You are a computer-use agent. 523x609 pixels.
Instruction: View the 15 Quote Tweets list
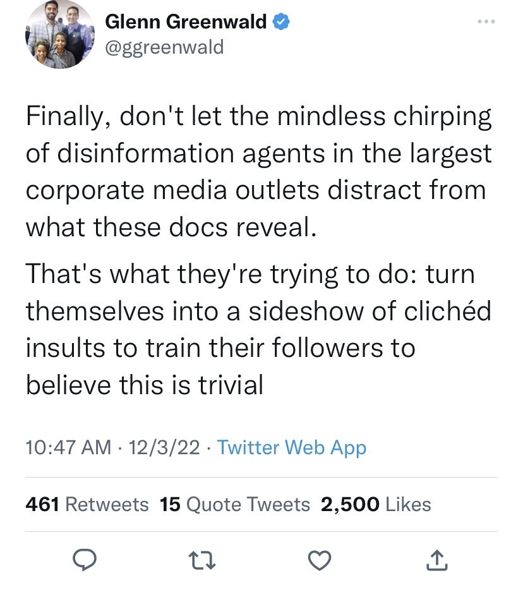pos(235,504)
